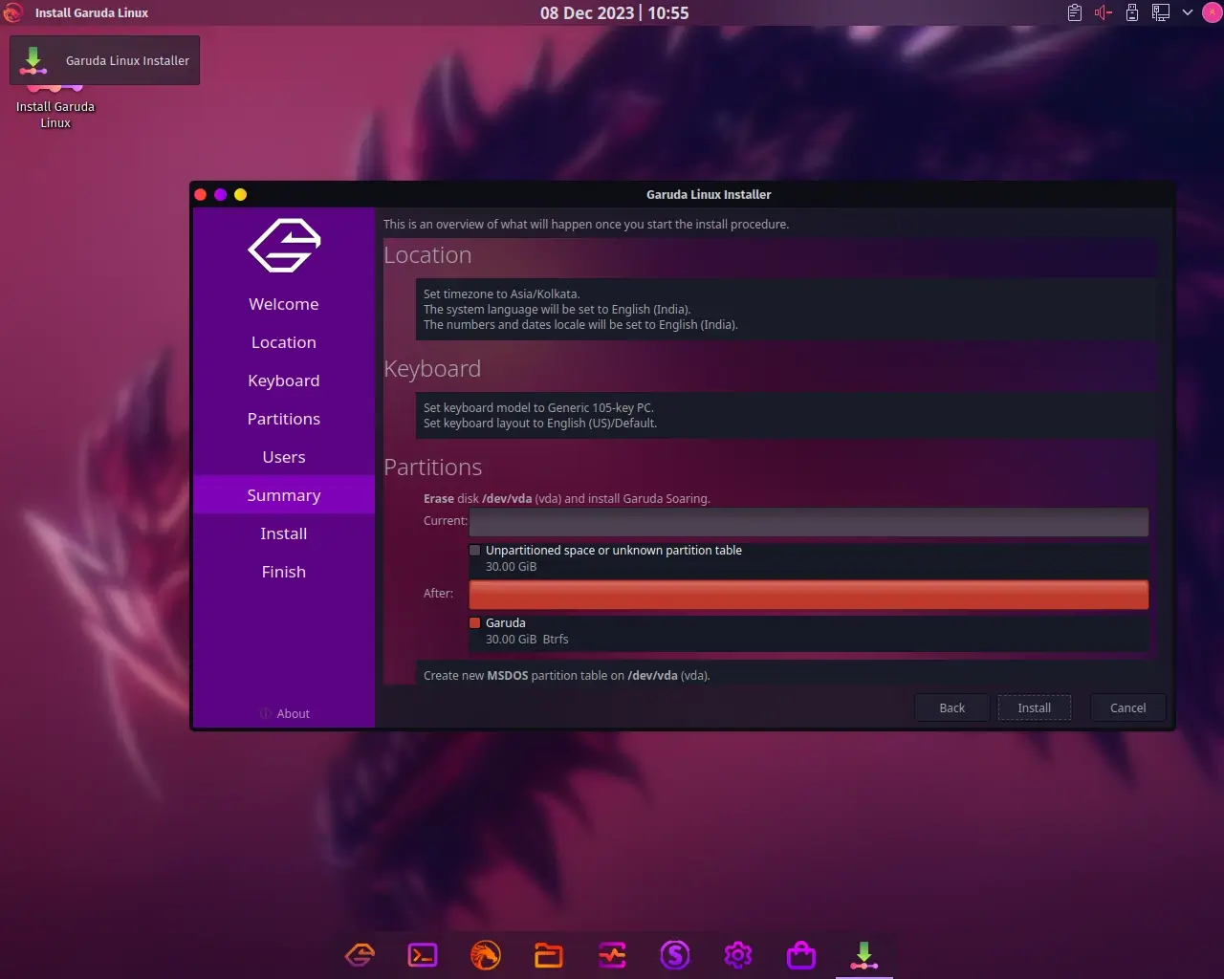Click the Install button at the bottom
The height and width of the screenshot is (979, 1224).
point(1034,707)
